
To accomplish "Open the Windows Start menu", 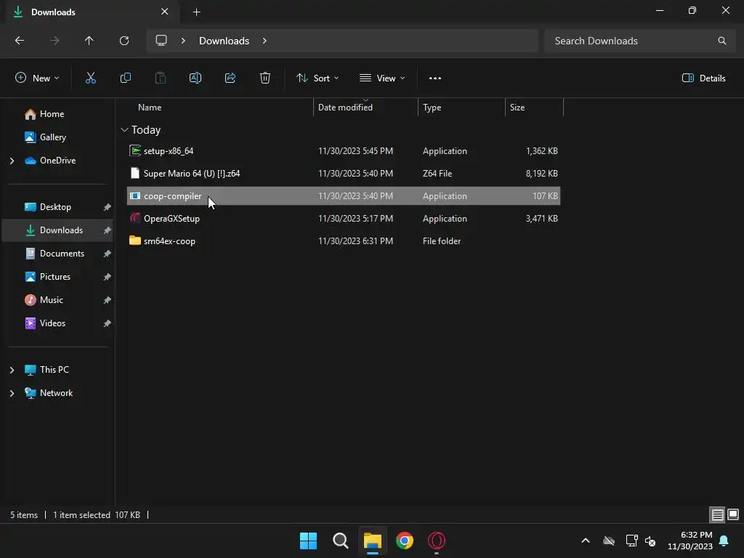I will pos(308,541).
